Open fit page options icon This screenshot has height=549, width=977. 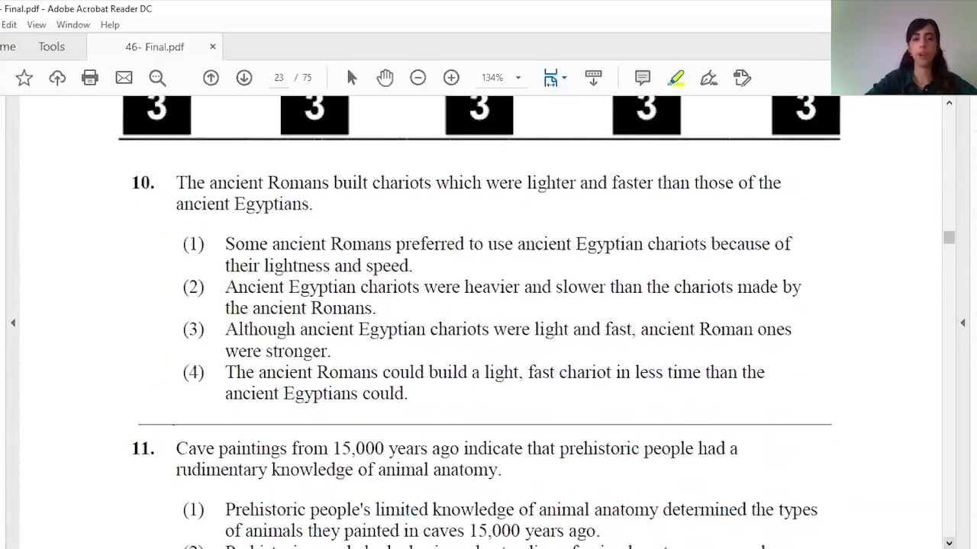click(x=550, y=78)
